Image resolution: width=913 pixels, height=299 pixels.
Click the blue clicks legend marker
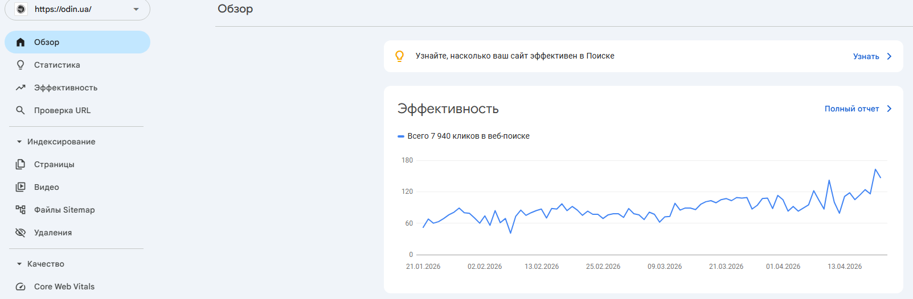pyautogui.click(x=401, y=136)
